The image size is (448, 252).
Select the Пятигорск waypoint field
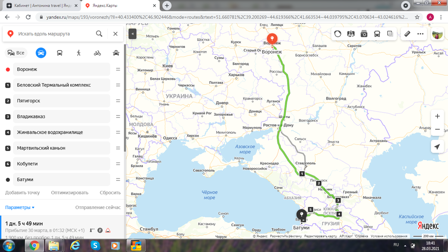pos(62,101)
